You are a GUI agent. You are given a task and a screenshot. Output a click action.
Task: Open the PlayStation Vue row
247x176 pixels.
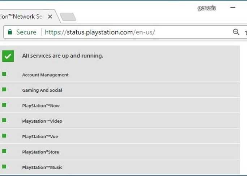[120, 136]
